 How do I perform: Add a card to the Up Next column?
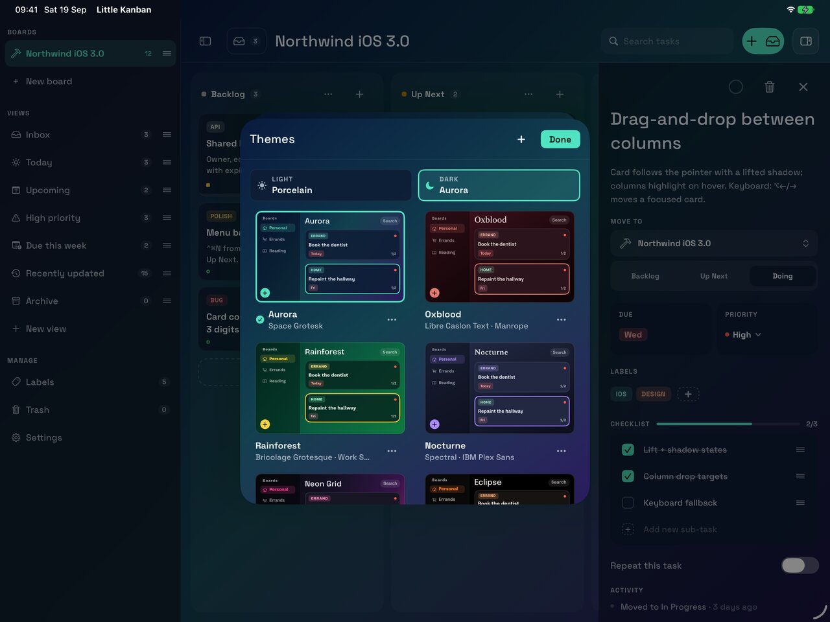560,94
